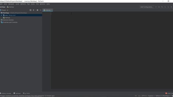Click the Concurrency Diagram icon beside Profile
173x97 pixels.
tap(168, 7)
